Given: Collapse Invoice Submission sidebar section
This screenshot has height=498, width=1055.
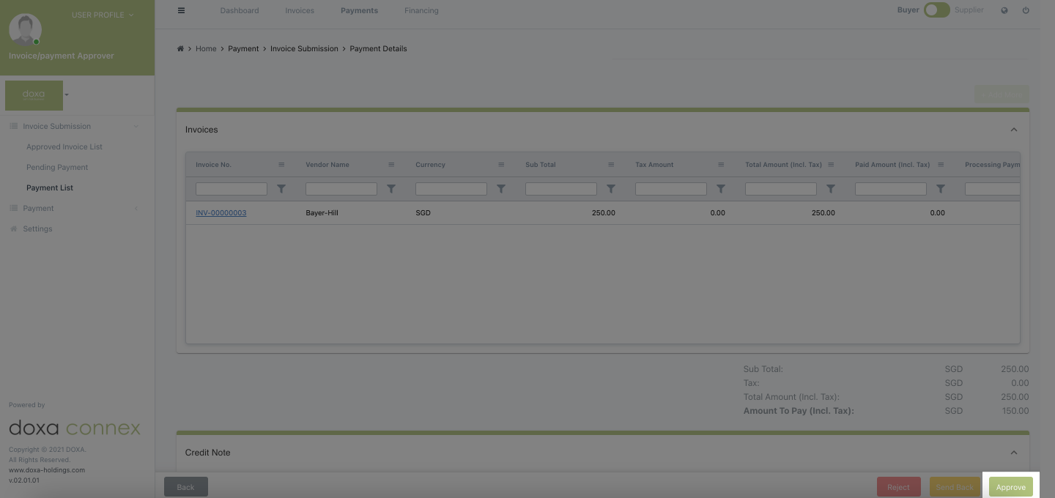Looking at the screenshot, I should [136, 126].
